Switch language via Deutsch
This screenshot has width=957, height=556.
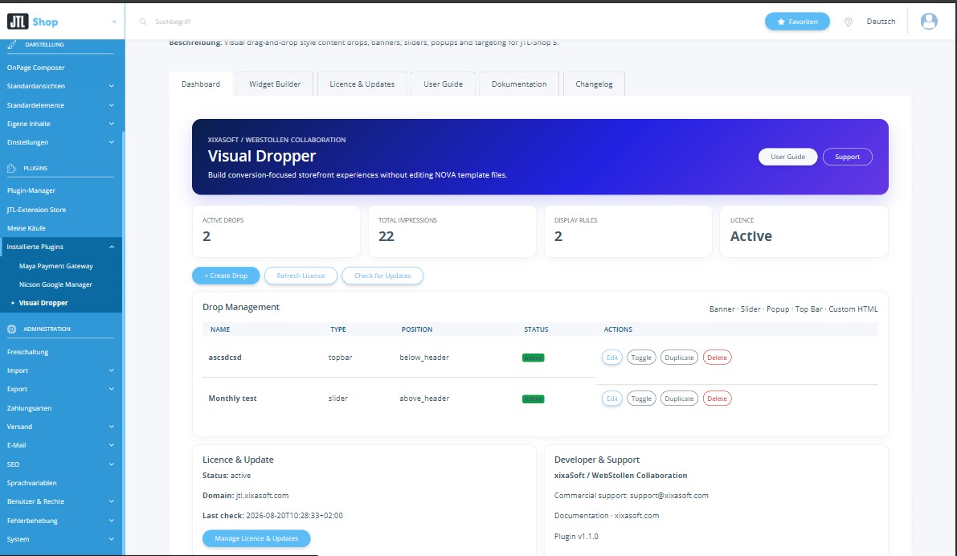(x=881, y=22)
